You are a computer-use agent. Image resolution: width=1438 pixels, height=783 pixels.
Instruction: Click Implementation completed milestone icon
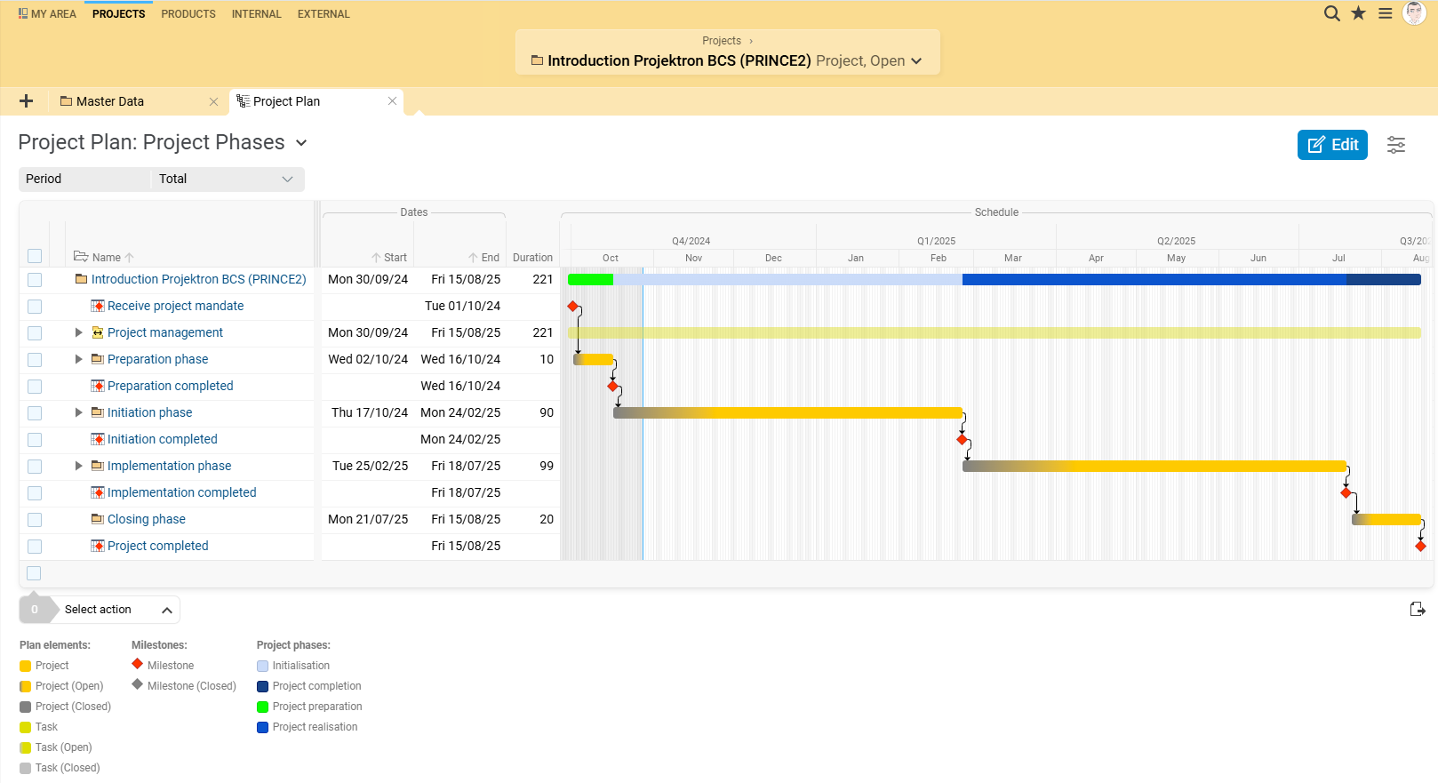coord(98,492)
